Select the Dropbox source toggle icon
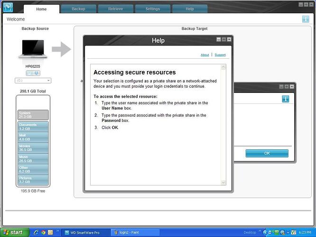 pyautogui.click(x=37, y=73)
